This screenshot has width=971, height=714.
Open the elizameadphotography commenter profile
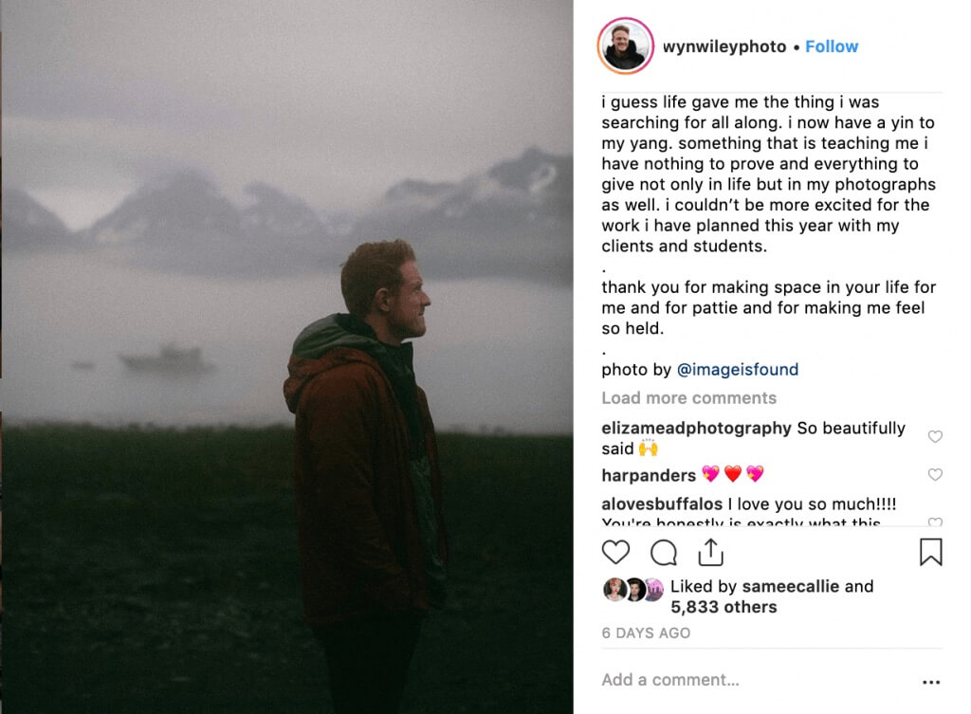pyautogui.click(x=696, y=428)
